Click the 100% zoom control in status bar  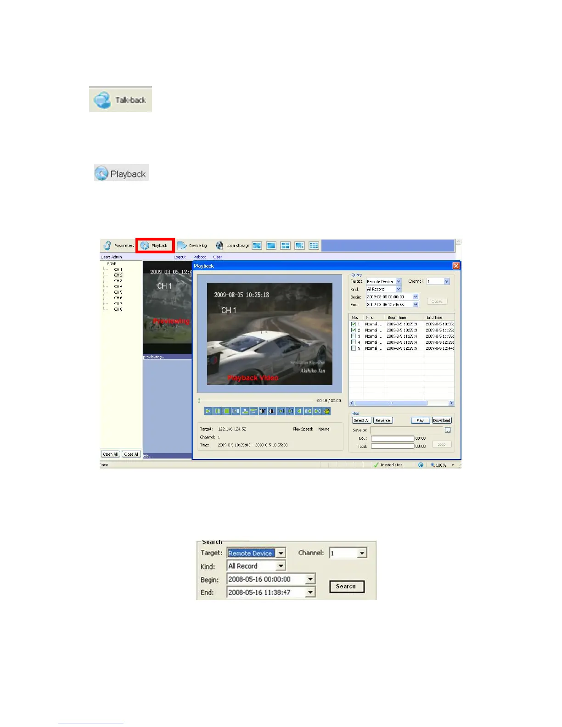click(442, 465)
